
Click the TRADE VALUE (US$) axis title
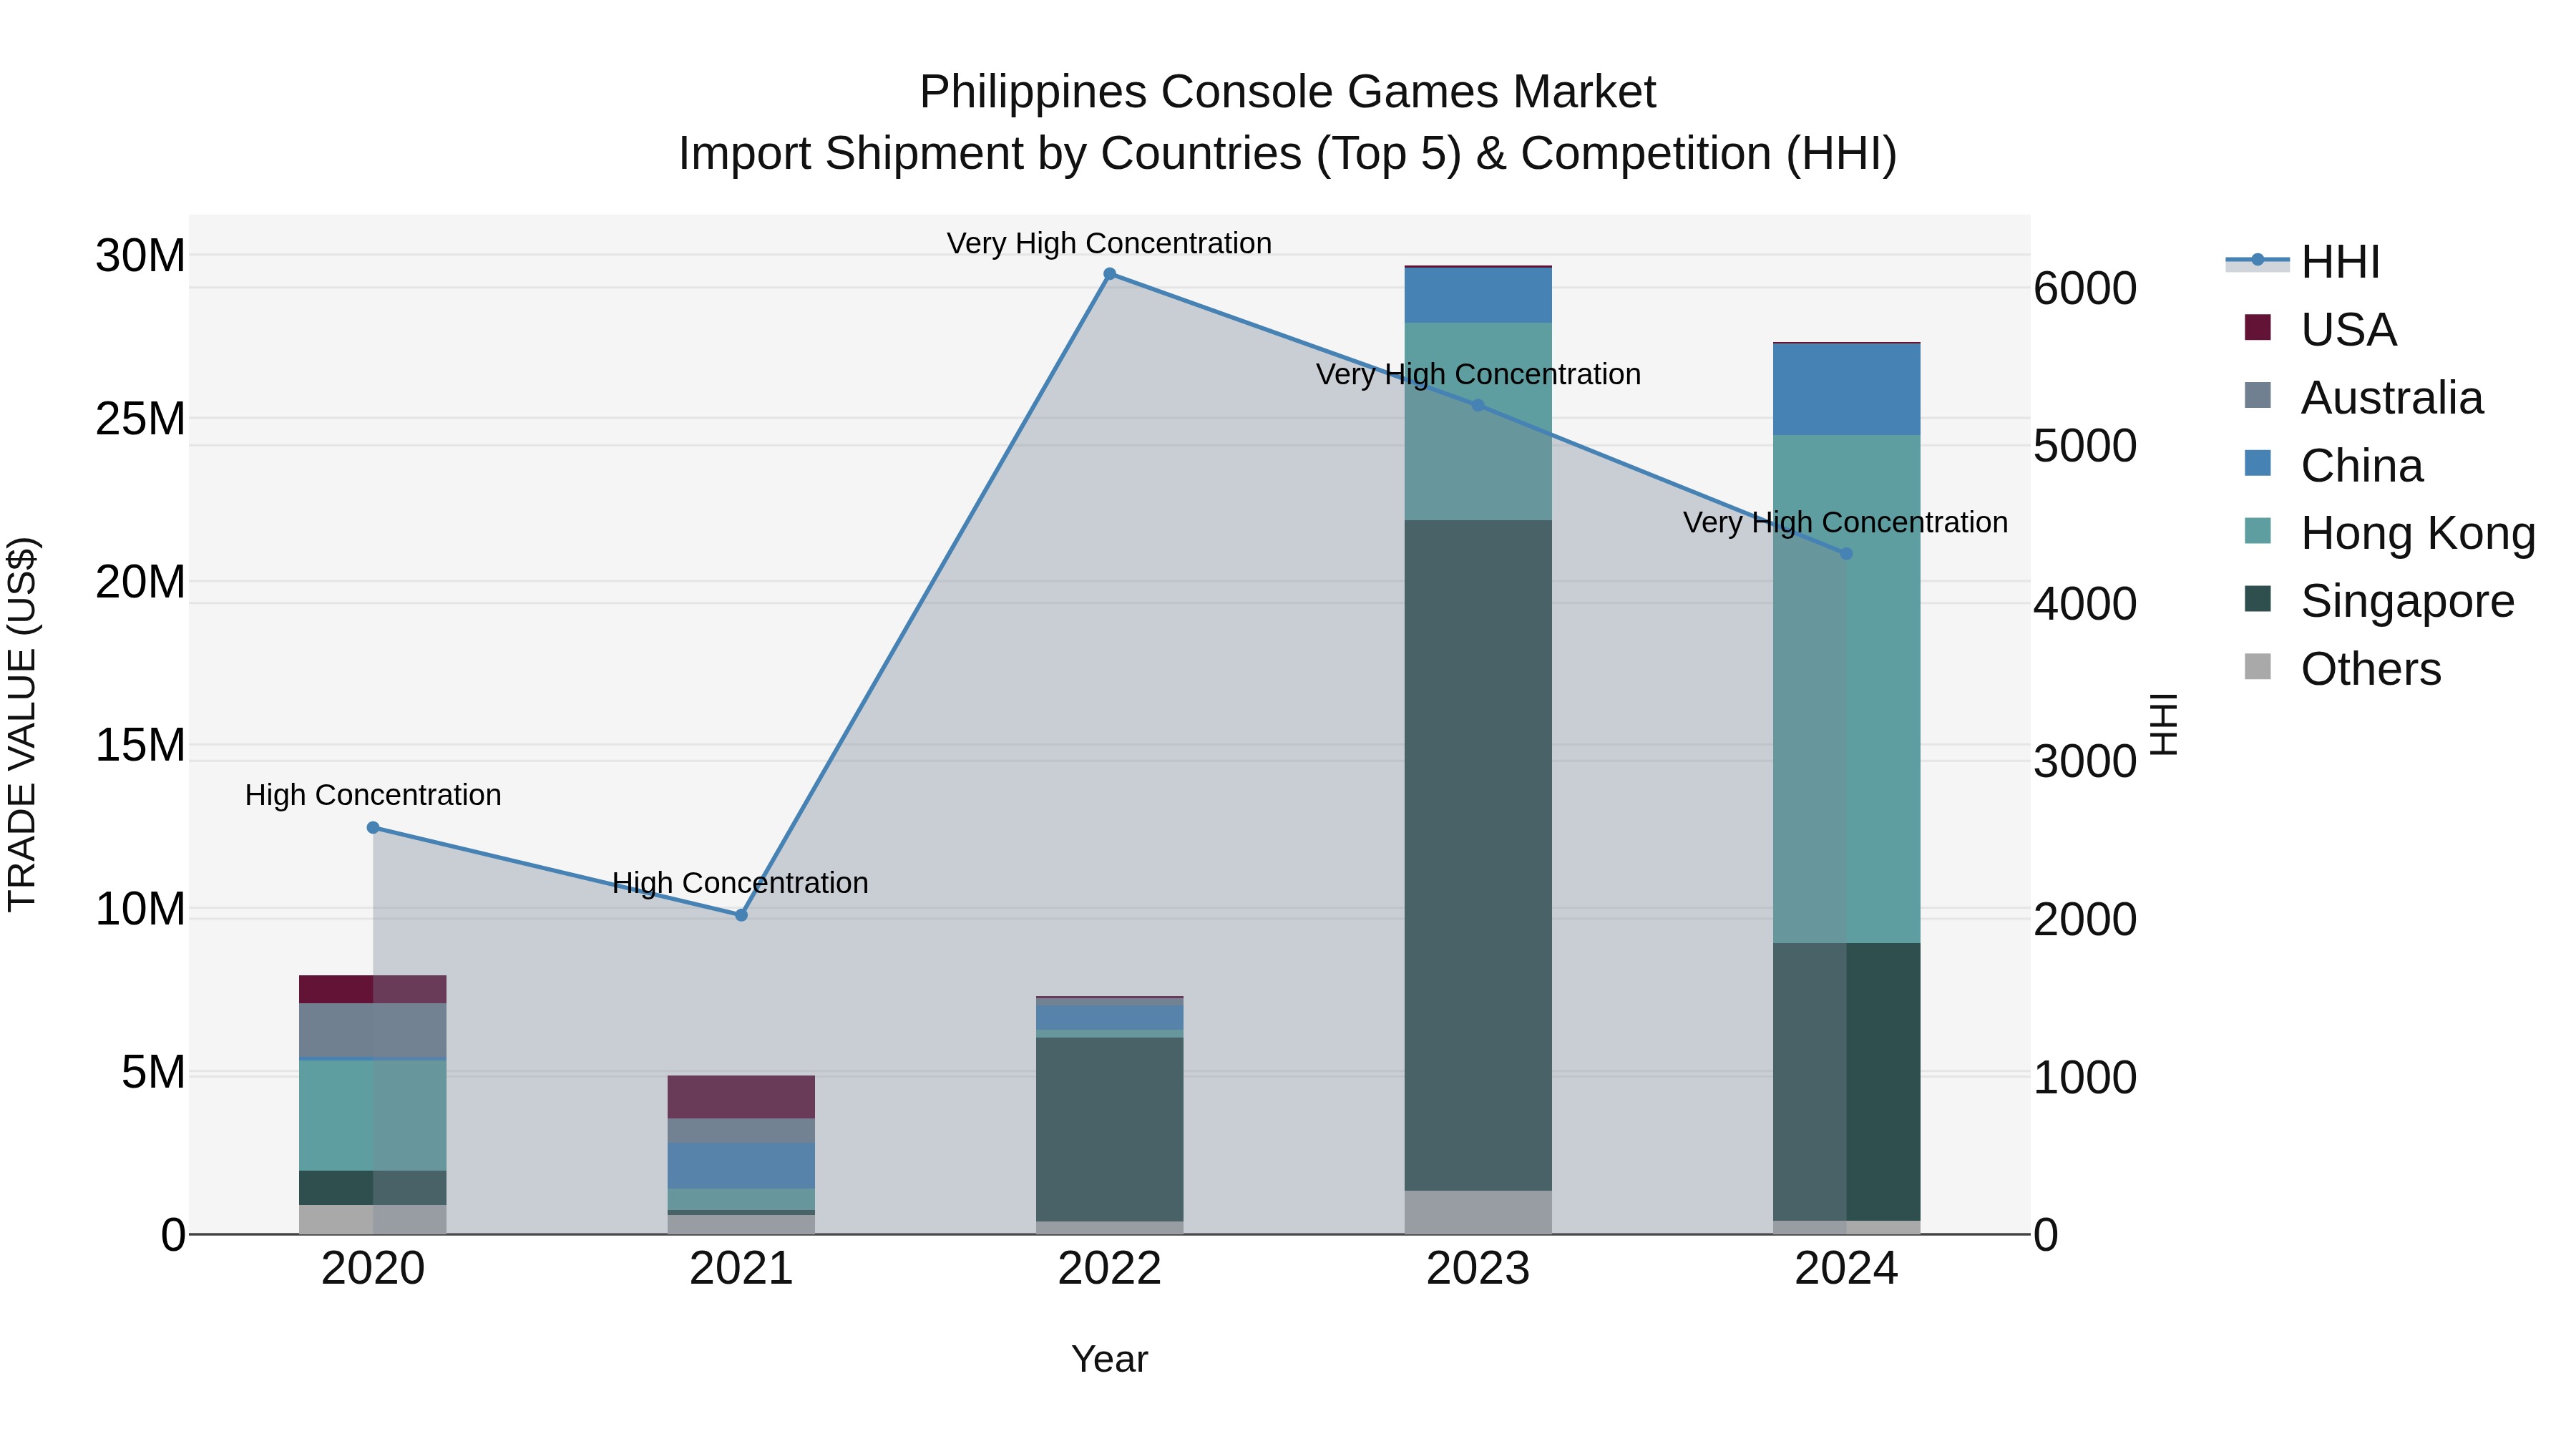tap(22, 724)
